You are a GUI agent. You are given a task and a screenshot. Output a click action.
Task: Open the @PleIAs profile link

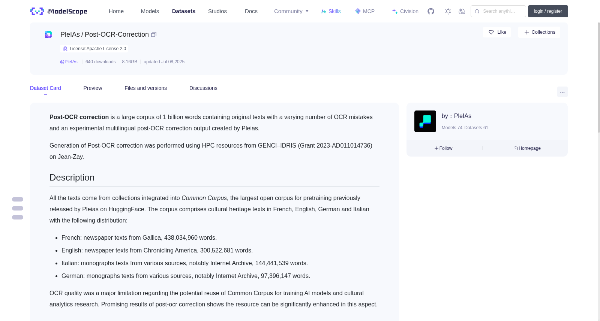pyautogui.click(x=69, y=62)
